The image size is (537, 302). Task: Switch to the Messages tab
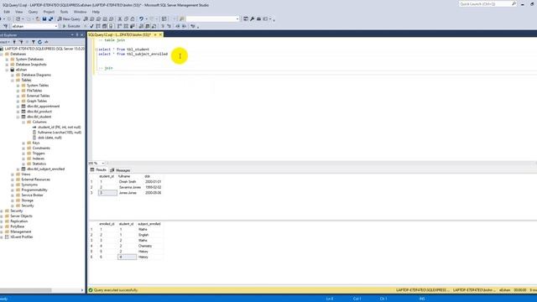(x=120, y=170)
